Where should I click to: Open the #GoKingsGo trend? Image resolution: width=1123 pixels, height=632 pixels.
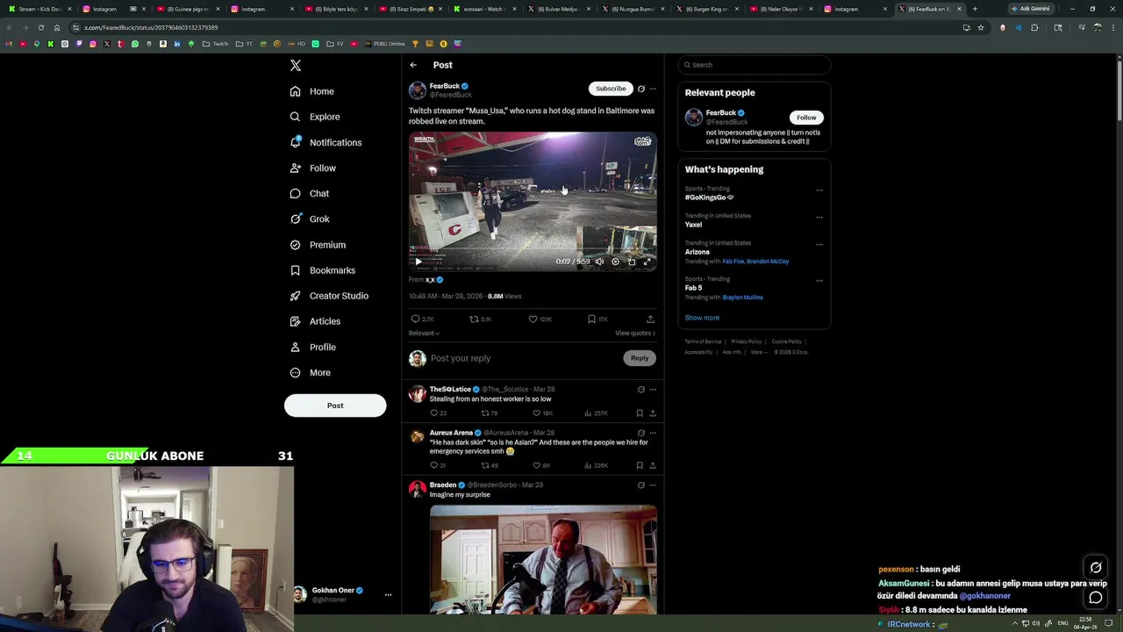[x=709, y=197]
